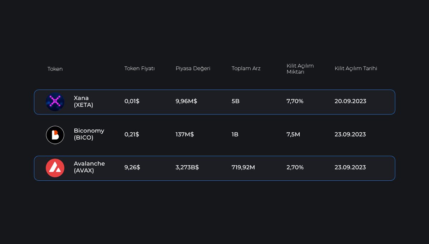The image size is (429, 244).
Task: Open the Avalanche (AVAX) token name link
Action: click(x=89, y=167)
